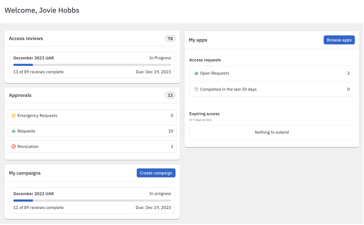Click the Due: Dec 19, 2023 text in My campaigns

point(153,208)
